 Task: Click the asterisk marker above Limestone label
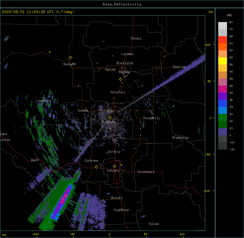[x=44, y=98]
